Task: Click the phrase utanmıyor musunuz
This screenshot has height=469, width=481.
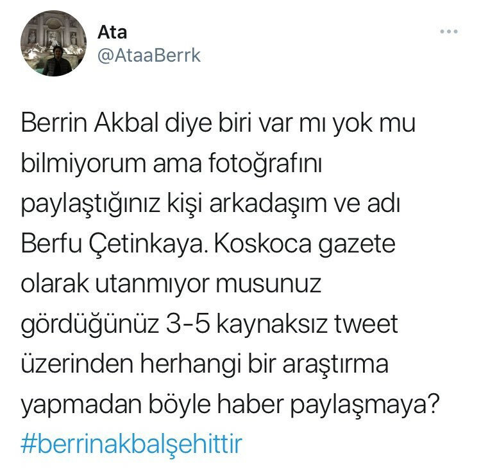Action: (208, 285)
